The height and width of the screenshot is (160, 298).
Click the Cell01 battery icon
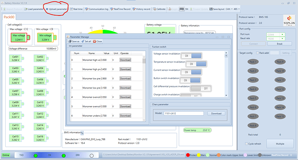(16, 59)
